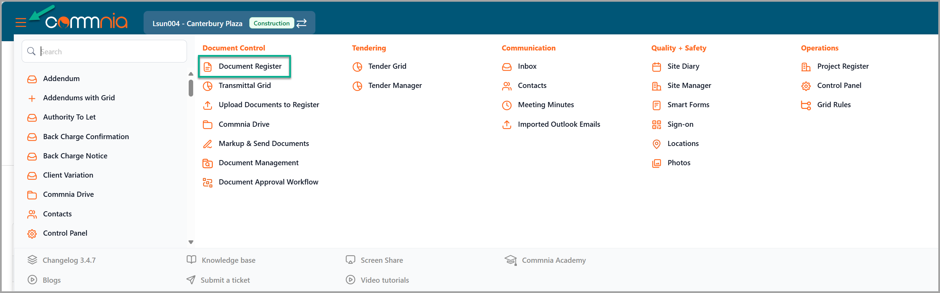940x293 pixels.
Task: Select Back Charge Notice
Action: point(75,156)
